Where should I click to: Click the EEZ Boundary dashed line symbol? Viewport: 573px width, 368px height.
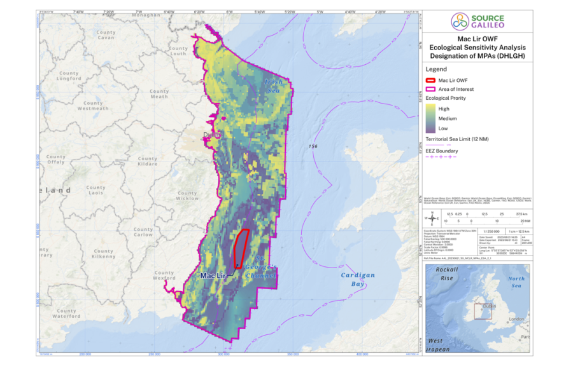point(441,157)
